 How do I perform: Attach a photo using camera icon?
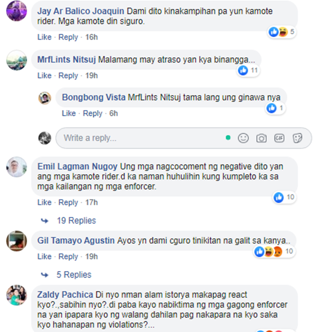(x=261, y=138)
